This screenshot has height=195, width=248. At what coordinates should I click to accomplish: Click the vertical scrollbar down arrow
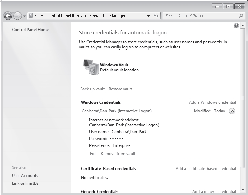(x=243, y=190)
